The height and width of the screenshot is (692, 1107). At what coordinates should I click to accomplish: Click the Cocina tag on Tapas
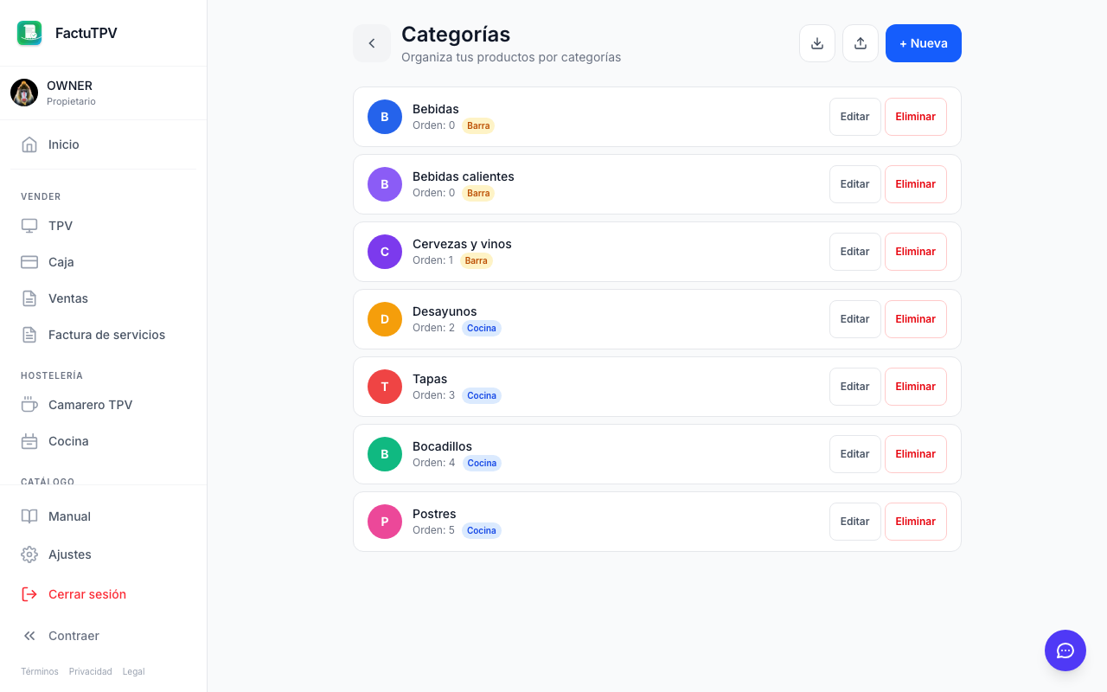click(x=482, y=395)
